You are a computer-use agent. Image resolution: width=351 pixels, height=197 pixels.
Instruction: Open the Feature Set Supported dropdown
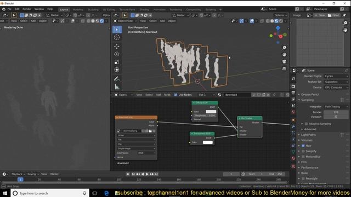click(336, 82)
